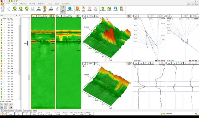Switch to the Advanced ribbon tab
The image size is (199, 118).
(23, 4)
